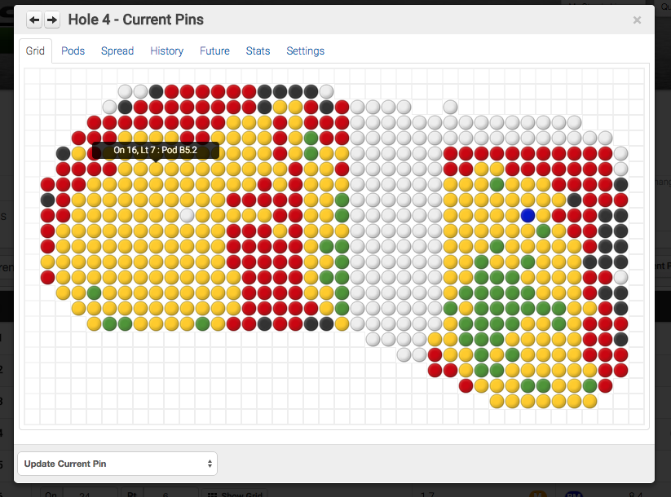Go to the Settings tab

305,51
